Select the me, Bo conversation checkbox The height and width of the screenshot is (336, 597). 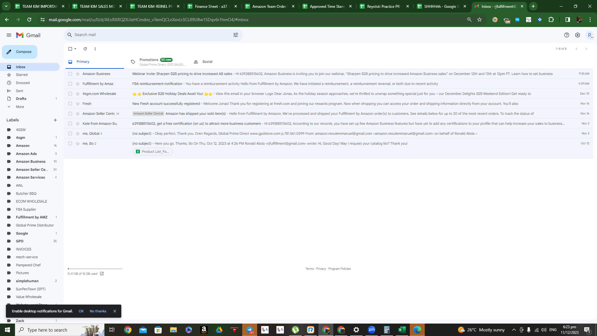coord(70,144)
